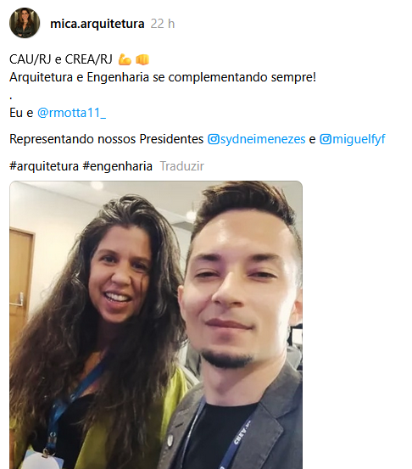The height and width of the screenshot is (469, 412).
Task: Click Representando nossos Presidentes text
Action: pos(107,139)
